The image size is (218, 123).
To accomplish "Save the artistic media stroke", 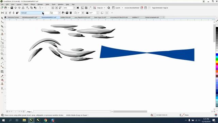I will [67, 13].
